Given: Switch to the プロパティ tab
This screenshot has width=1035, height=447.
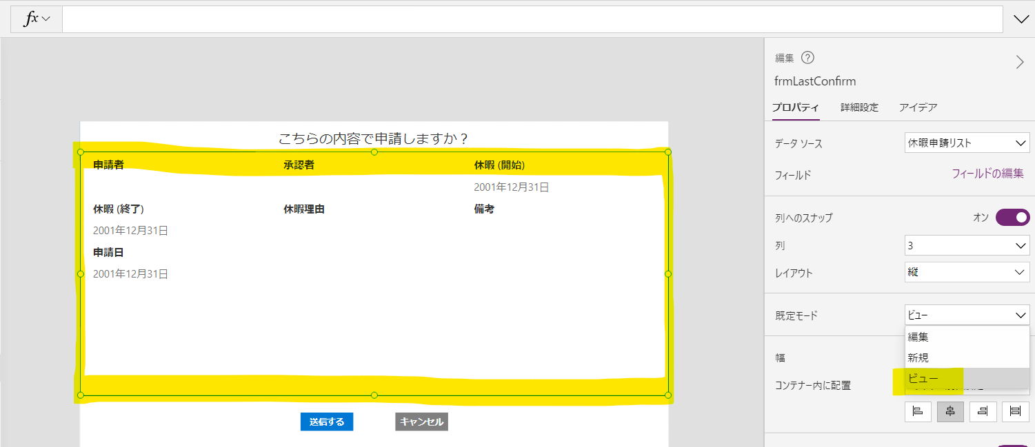Looking at the screenshot, I should coord(795,107).
